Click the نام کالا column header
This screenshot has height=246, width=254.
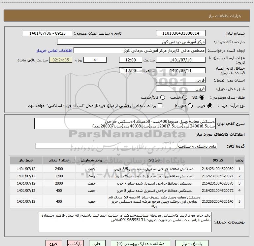coord(154,160)
